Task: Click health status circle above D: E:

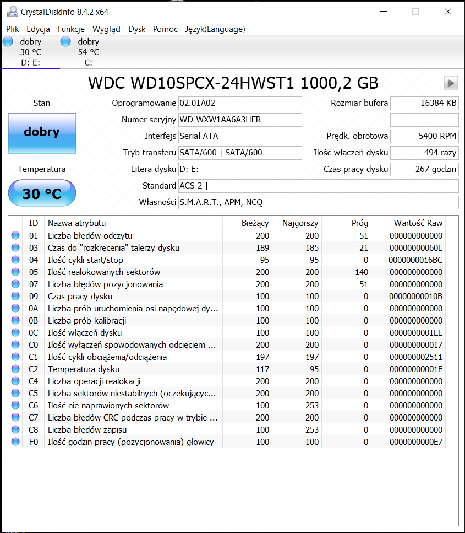Action: pyautogui.click(x=8, y=41)
